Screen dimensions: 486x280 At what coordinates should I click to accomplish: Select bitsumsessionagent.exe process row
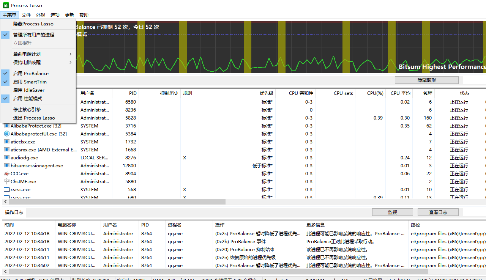click(x=244, y=165)
